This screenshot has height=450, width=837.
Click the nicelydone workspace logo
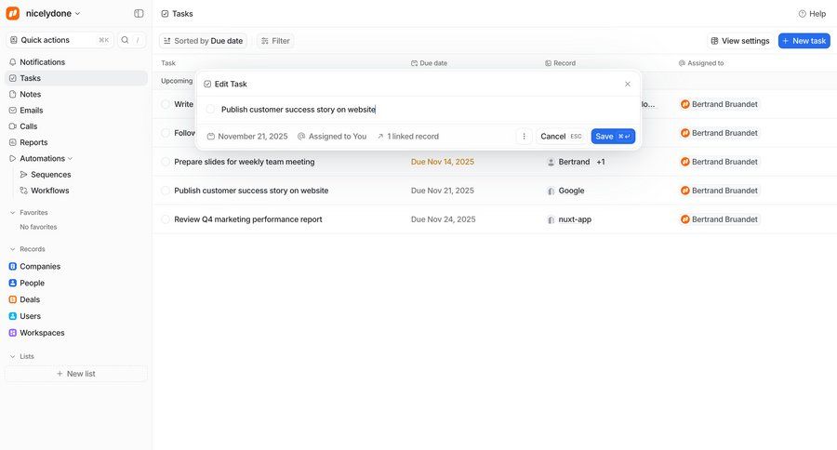[x=13, y=13]
